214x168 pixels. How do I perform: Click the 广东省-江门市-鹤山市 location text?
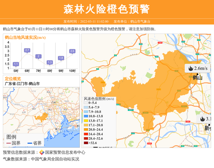pyautogui.click(x=22, y=83)
